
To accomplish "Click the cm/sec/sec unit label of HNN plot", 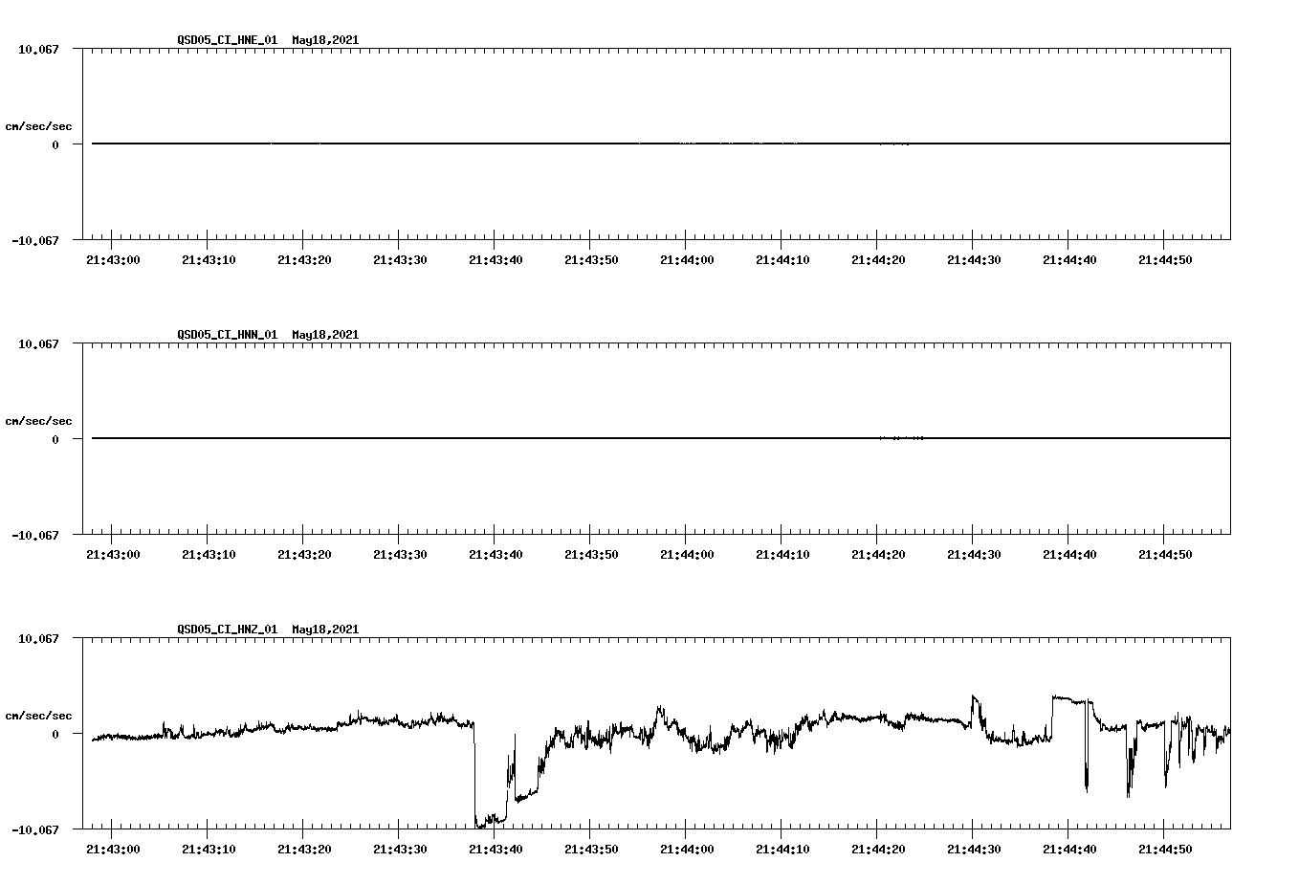I will pos(38,421).
